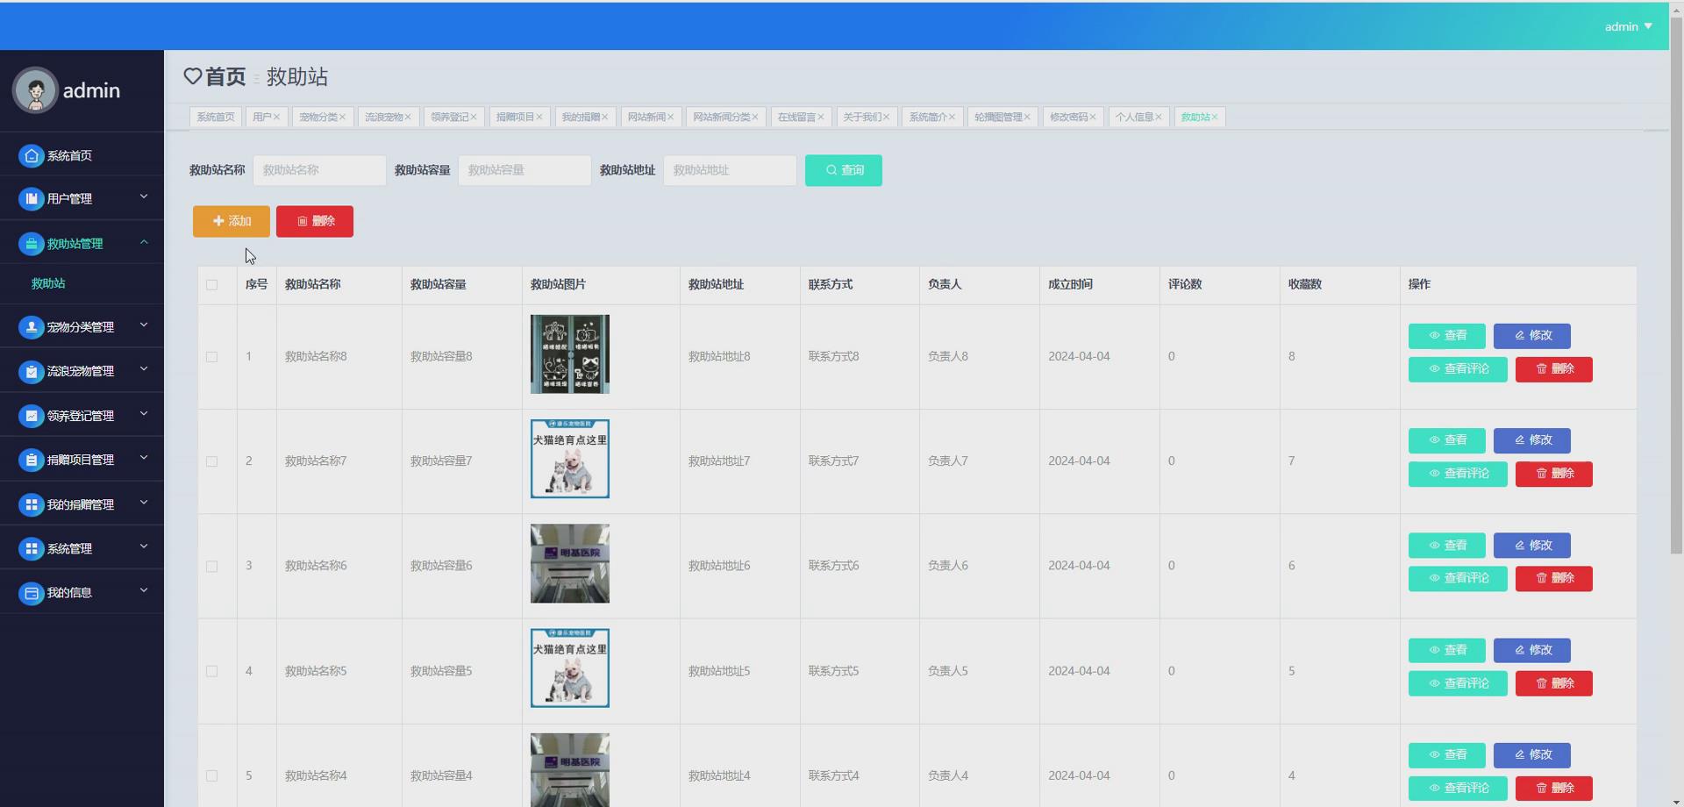The width and height of the screenshot is (1684, 807).
Task: Click the heart icon beside 首页
Action: point(193,76)
